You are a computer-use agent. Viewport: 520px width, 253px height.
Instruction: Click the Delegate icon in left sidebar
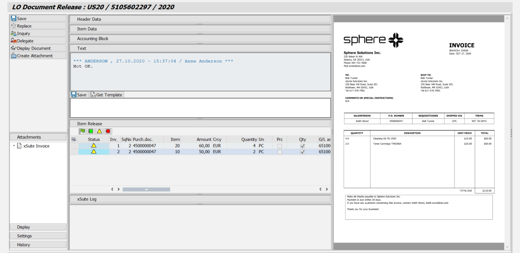tap(14, 41)
